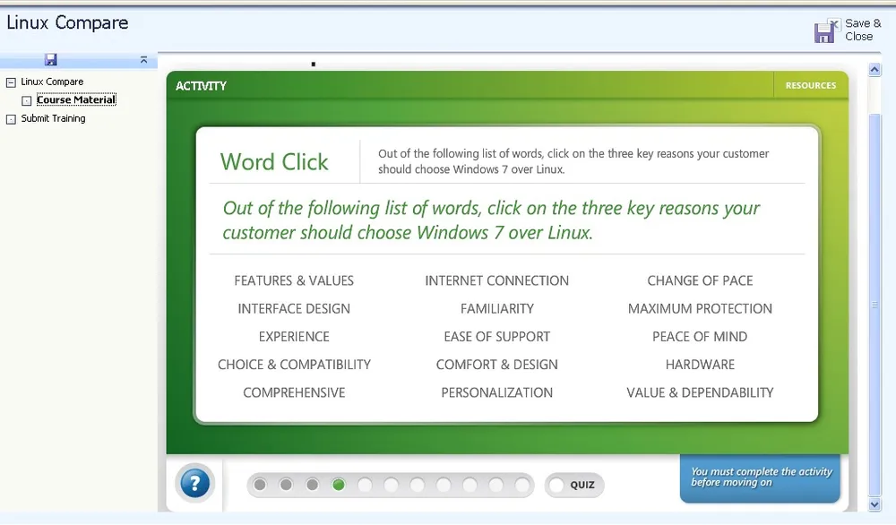Click the scrollbar down arrow
This screenshot has width=896, height=525.
pyautogui.click(x=875, y=504)
